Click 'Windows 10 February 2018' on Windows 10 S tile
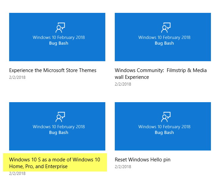This screenshot has height=182, width=215. (x=59, y=127)
